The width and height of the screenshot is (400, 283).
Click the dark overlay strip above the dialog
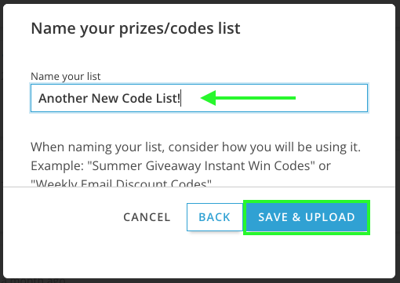200,2
